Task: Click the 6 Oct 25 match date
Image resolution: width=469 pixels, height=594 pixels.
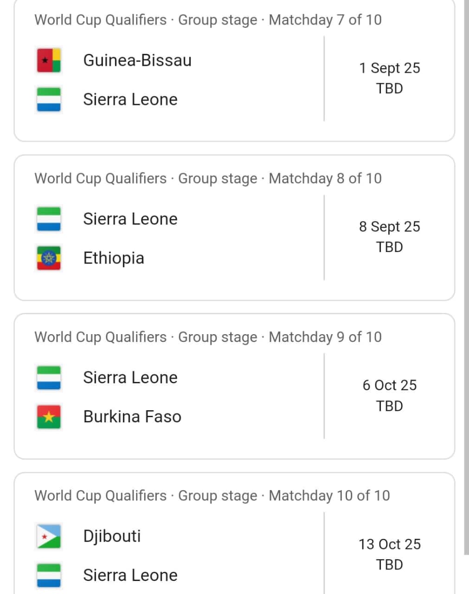Action: point(389,386)
